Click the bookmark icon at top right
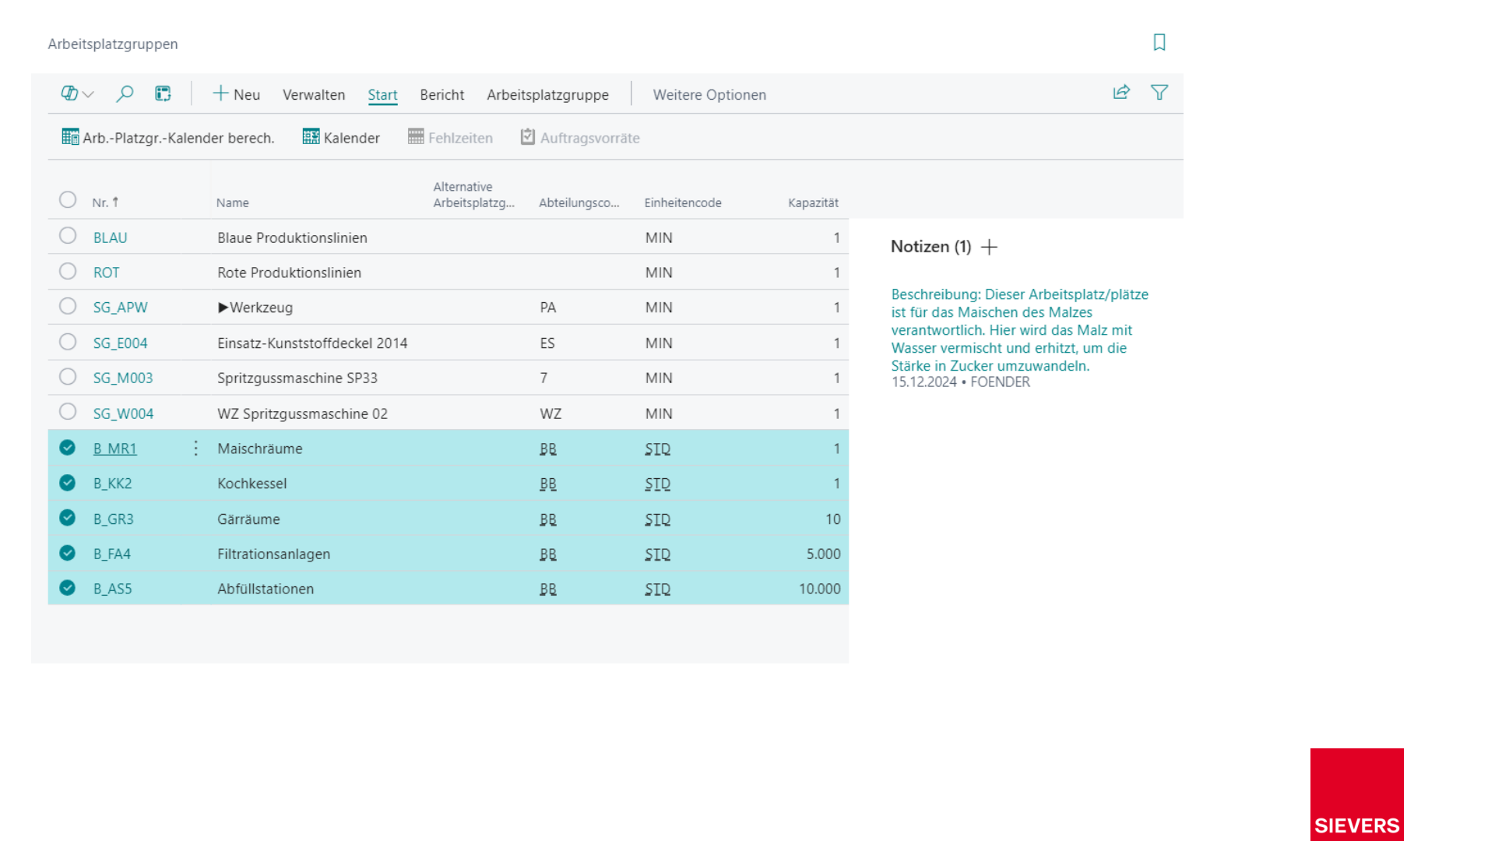 (1159, 42)
